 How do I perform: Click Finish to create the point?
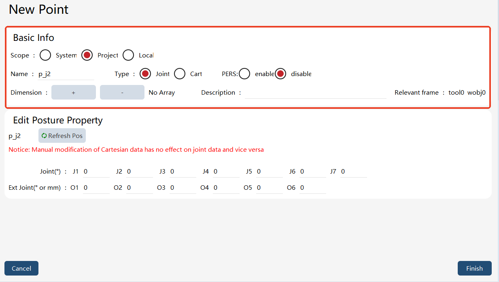coord(474,268)
